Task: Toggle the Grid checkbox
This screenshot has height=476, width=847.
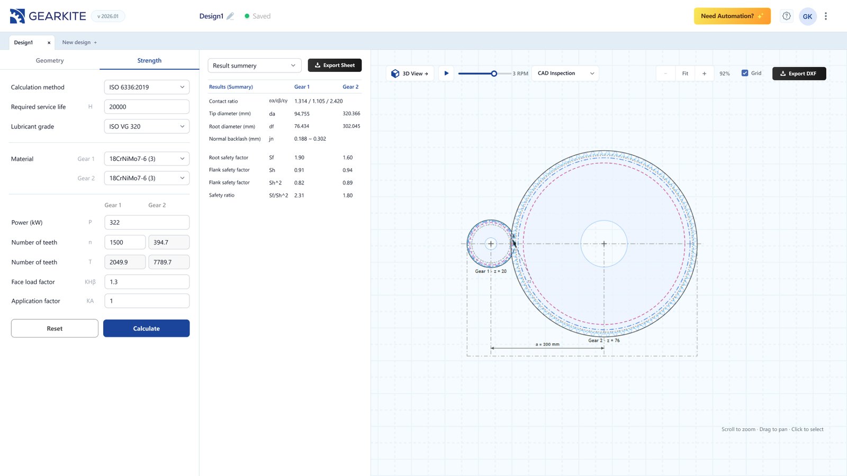Action: (745, 73)
